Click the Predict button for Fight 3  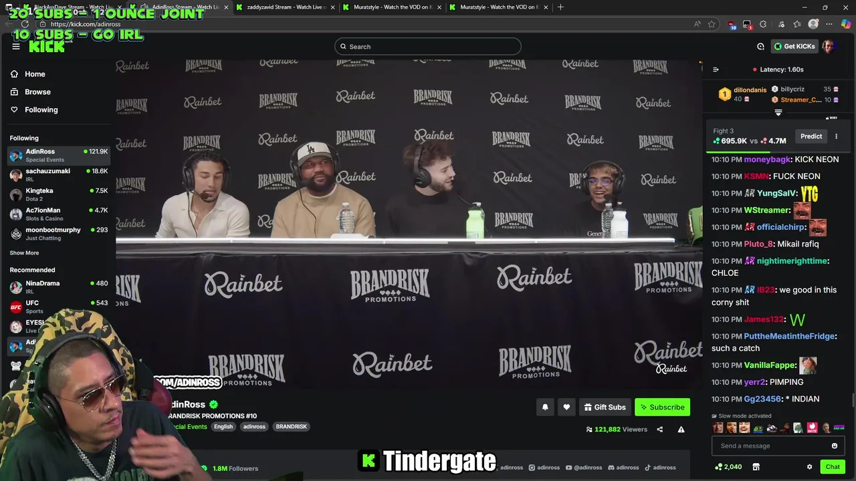coord(811,136)
